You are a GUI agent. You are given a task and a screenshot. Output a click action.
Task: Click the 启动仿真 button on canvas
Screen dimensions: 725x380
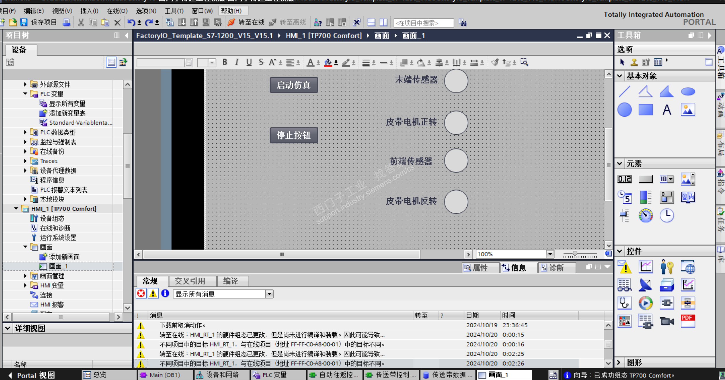294,85
